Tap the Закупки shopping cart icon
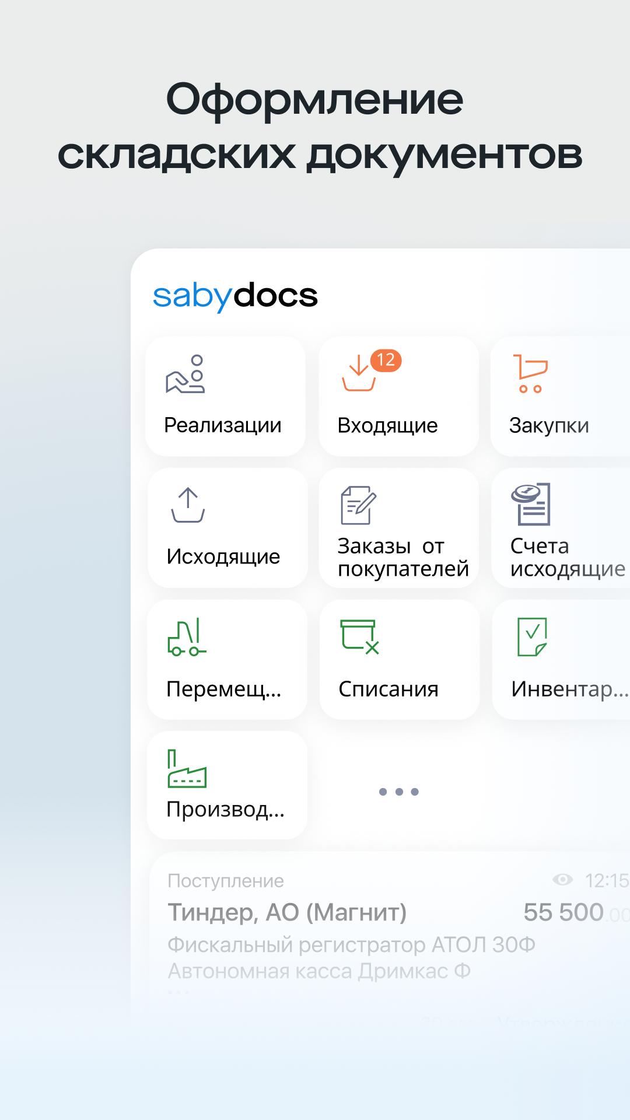Image resolution: width=630 pixels, height=1120 pixels. pos(530,373)
